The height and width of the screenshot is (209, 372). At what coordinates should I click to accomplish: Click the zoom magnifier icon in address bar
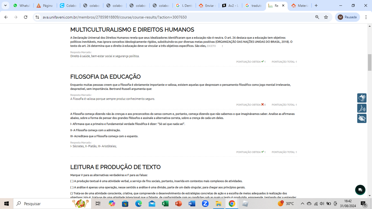[x=317, y=17]
